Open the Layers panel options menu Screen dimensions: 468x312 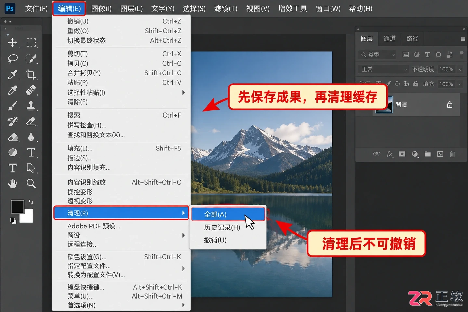click(x=463, y=39)
